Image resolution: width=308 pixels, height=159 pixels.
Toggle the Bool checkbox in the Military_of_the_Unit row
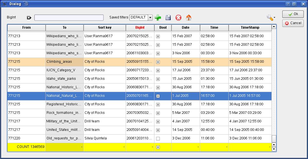click(x=158, y=122)
